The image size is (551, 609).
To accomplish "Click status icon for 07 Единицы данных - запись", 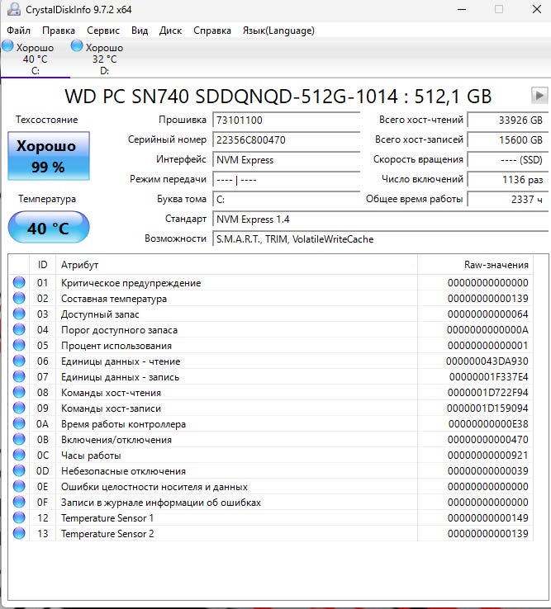I will (19, 376).
